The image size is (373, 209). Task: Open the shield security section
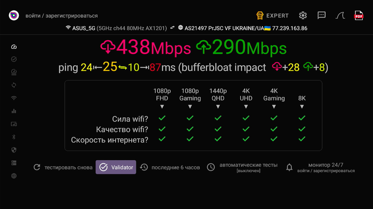14,150
